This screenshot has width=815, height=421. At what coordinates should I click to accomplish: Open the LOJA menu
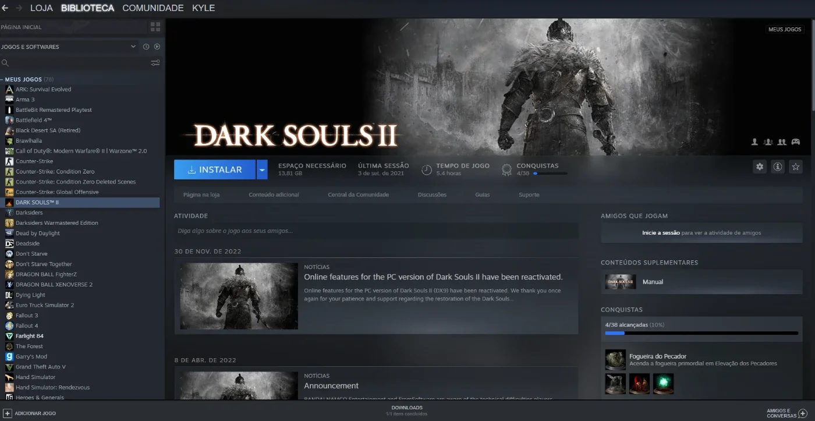coord(41,8)
